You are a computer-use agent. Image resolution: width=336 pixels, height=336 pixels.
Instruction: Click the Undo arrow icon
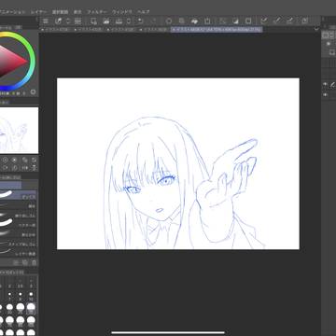tap(140, 21)
